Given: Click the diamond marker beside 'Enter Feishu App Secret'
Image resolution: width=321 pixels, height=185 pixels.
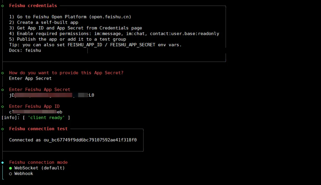Looking at the screenshot, I should coord(3,90).
